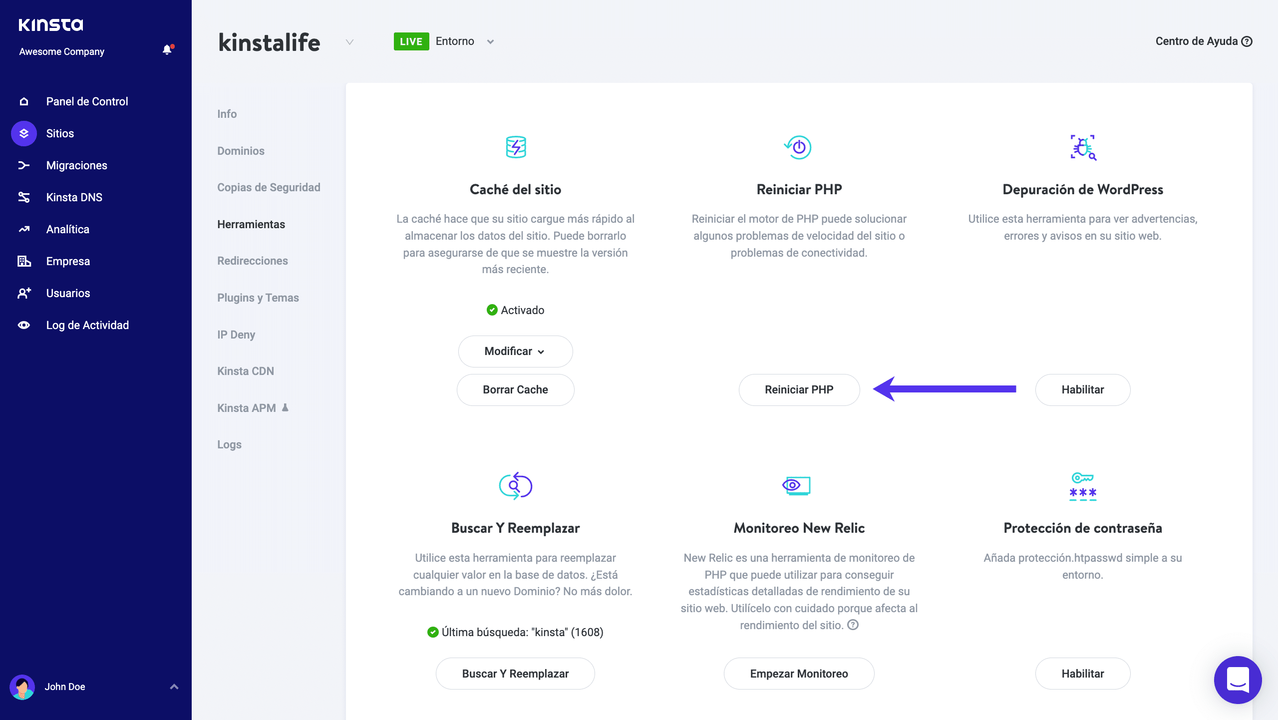Select the Empresa sidebar icon
1278x720 pixels.
[23, 261]
